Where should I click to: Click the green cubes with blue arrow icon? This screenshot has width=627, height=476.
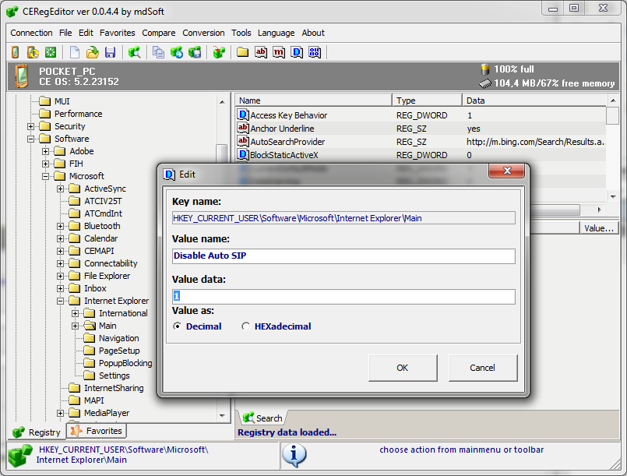click(x=176, y=52)
